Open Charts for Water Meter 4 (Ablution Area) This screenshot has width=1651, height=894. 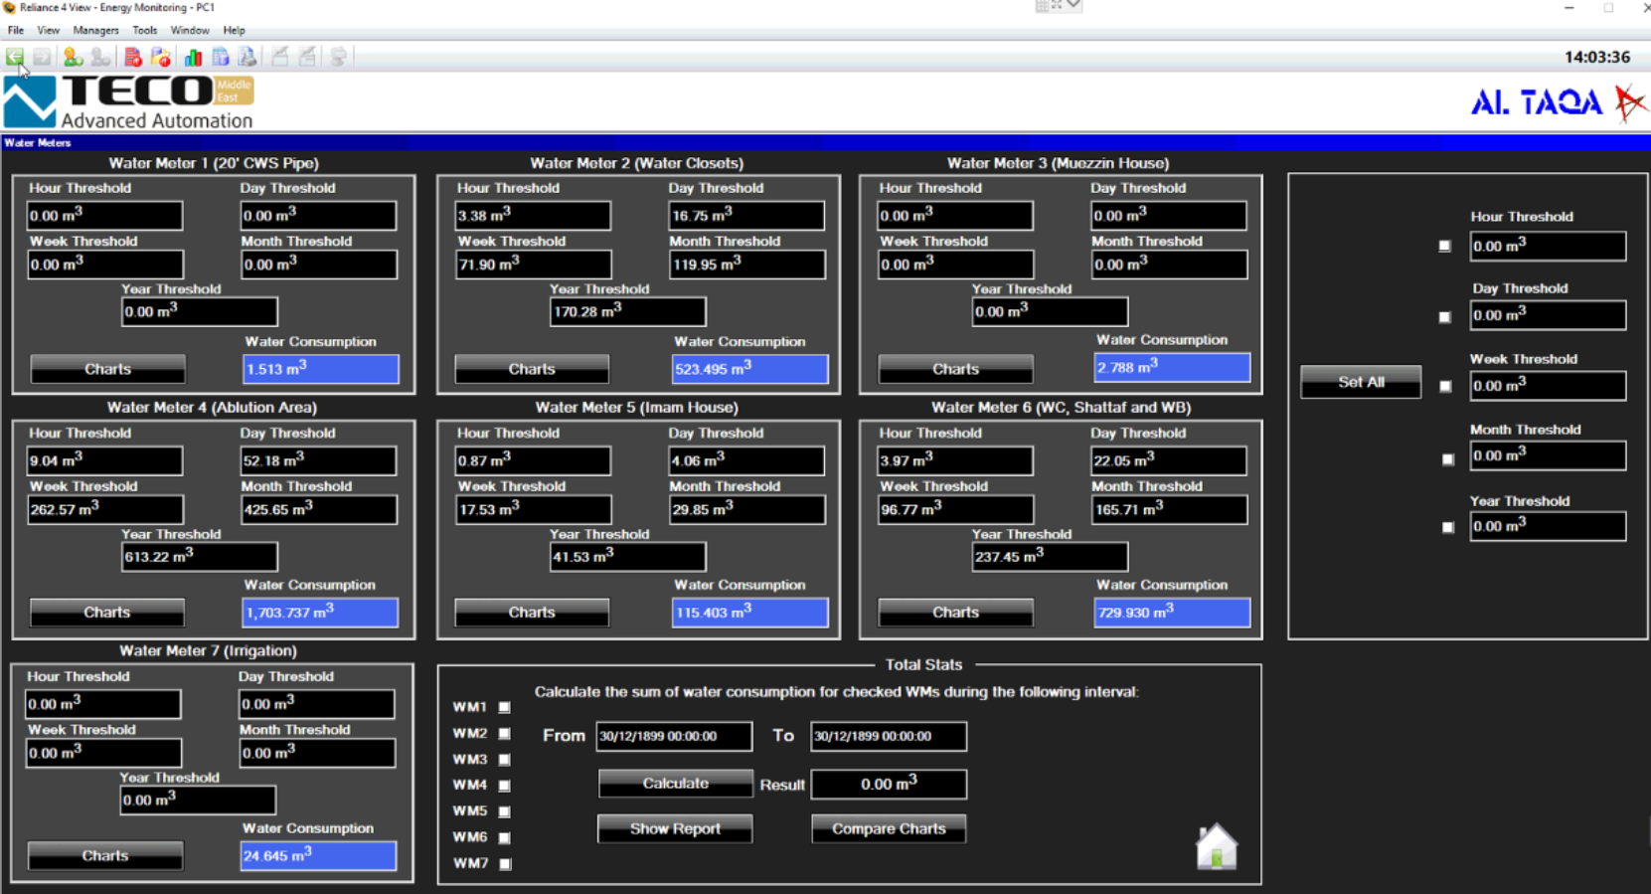point(107,613)
